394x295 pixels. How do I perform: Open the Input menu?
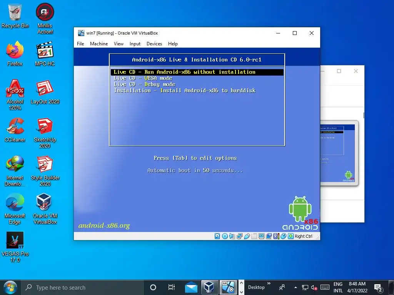pos(135,44)
